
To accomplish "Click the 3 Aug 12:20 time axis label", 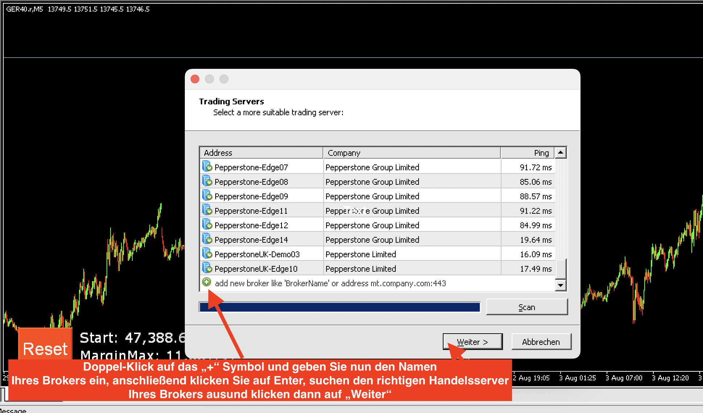I will pyautogui.click(x=670, y=378).
